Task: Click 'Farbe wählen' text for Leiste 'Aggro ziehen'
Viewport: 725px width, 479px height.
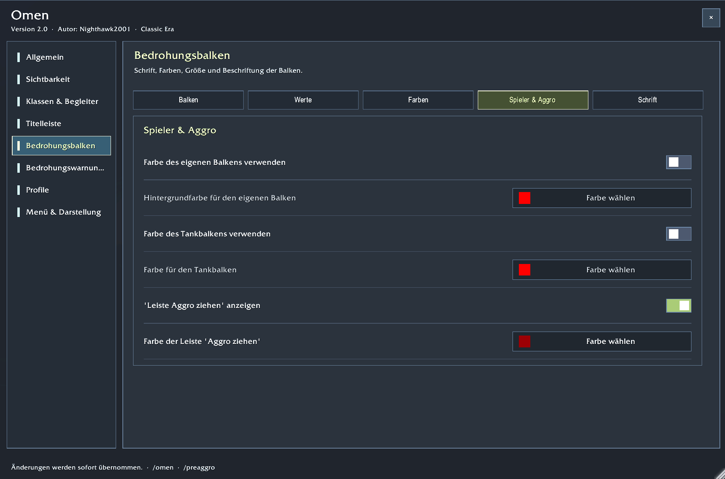Action: pos(610,341)
